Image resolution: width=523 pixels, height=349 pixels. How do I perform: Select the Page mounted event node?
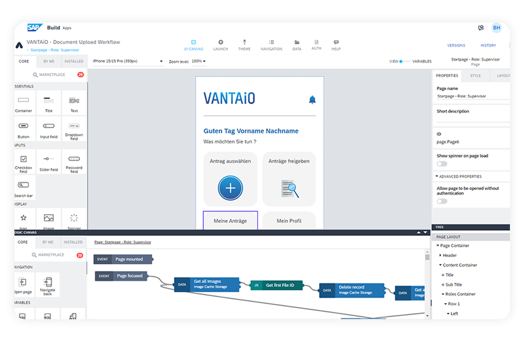[x=123, y=259]
